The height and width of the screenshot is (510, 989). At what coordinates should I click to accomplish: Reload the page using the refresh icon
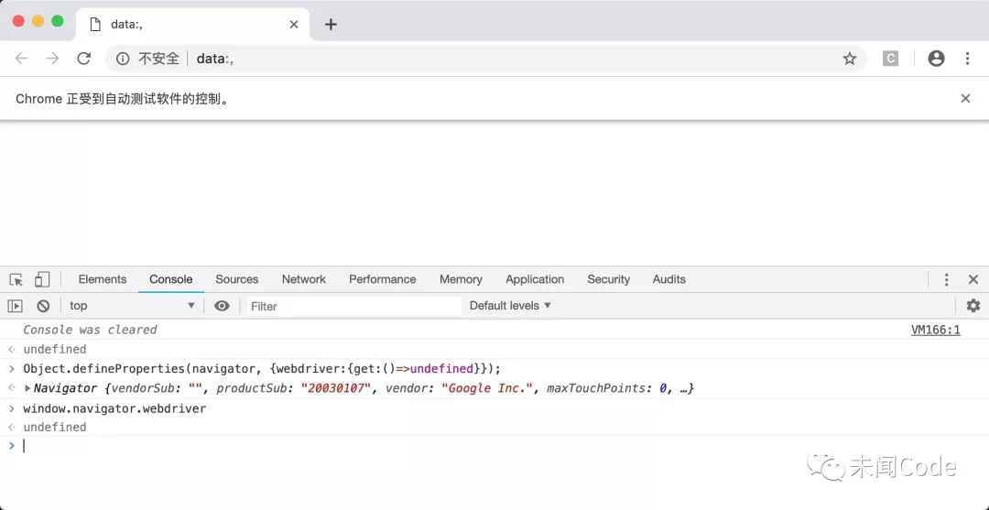pyautogui.click(x=84, y=59)
